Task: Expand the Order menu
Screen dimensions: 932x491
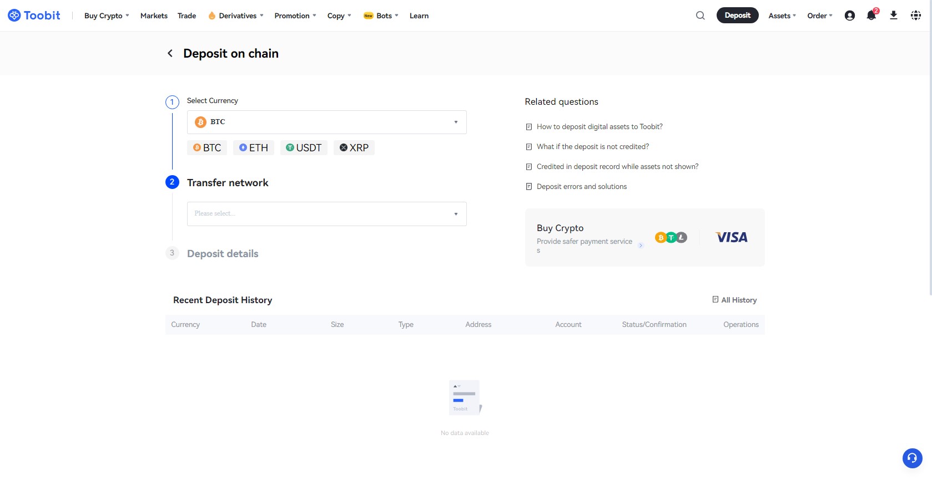Action: pyautogui.click(x=820, y=16)
